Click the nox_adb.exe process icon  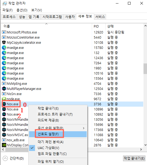4,140
